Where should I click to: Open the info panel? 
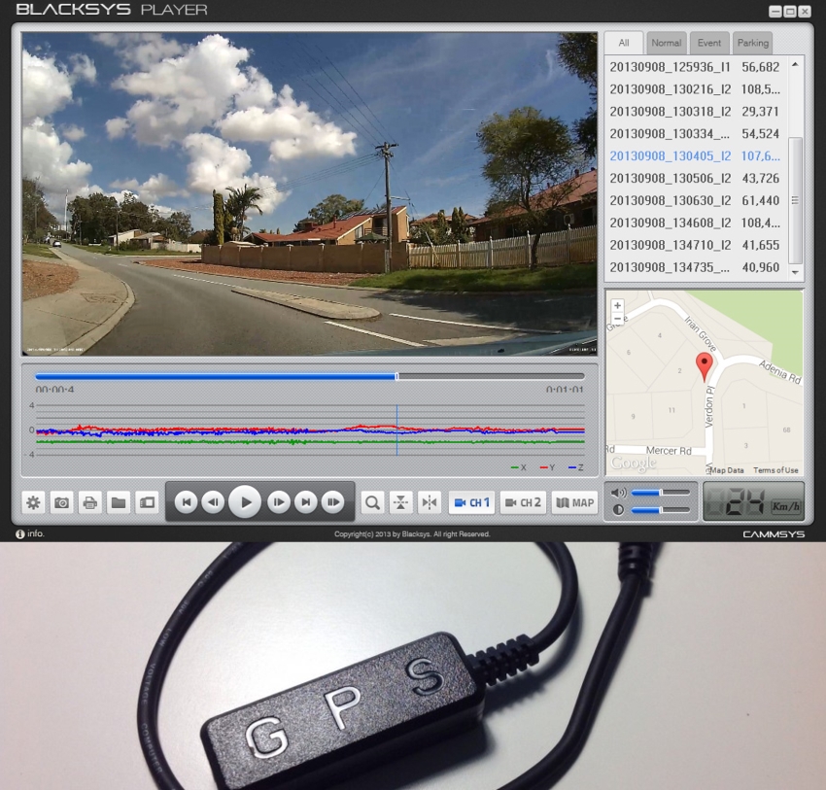(30, 533)
